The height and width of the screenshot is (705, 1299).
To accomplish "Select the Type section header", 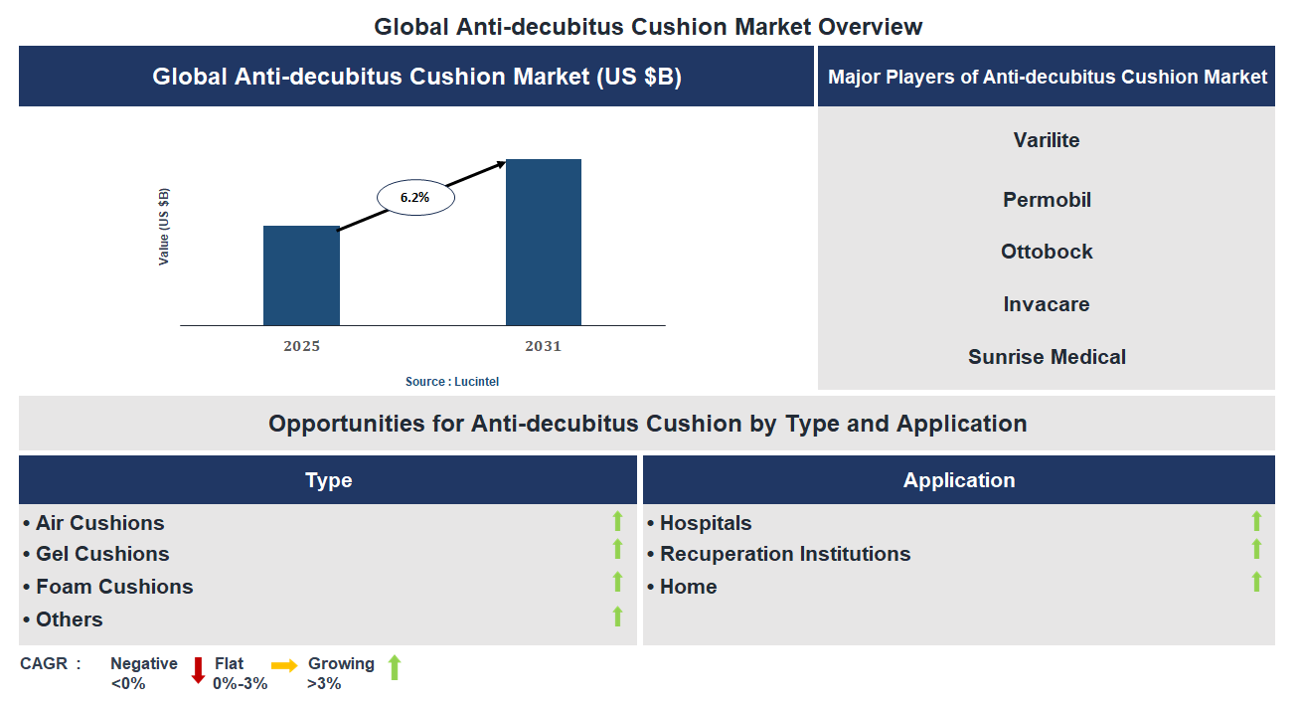I will click(x=328, y=480).
